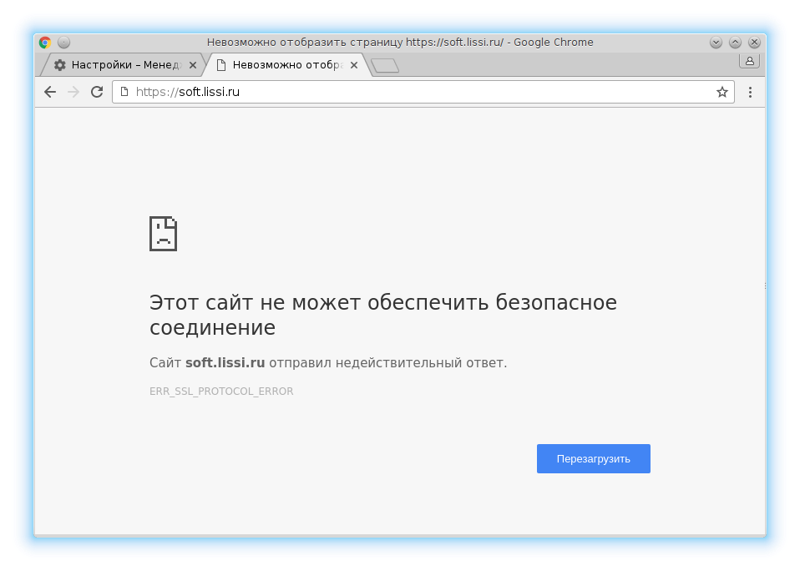
Task: View site info via the page icon in the address bar
Action: pyautogui.click(x=124, y=92)
